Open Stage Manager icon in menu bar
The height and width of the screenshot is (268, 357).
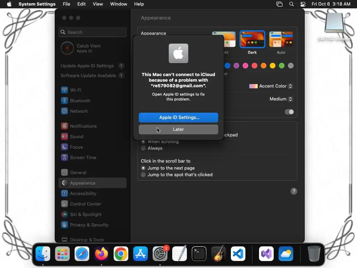pyautogui.click(x=279, y=4)
